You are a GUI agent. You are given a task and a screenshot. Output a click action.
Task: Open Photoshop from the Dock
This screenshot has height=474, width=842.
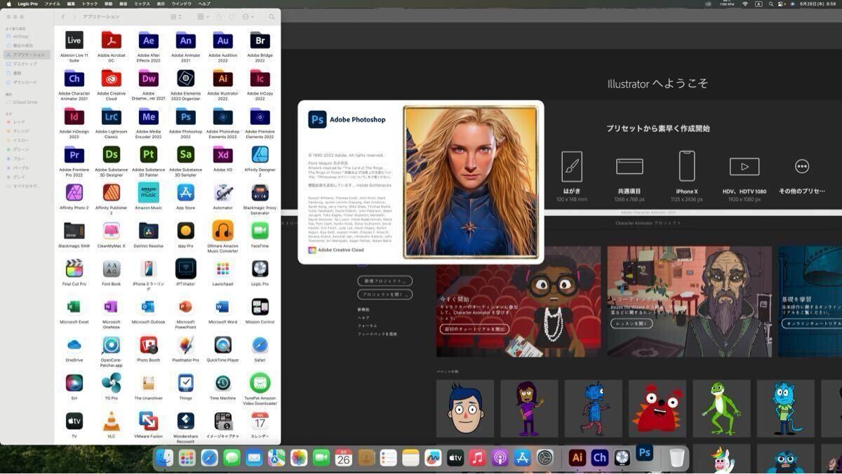(645, 453)
